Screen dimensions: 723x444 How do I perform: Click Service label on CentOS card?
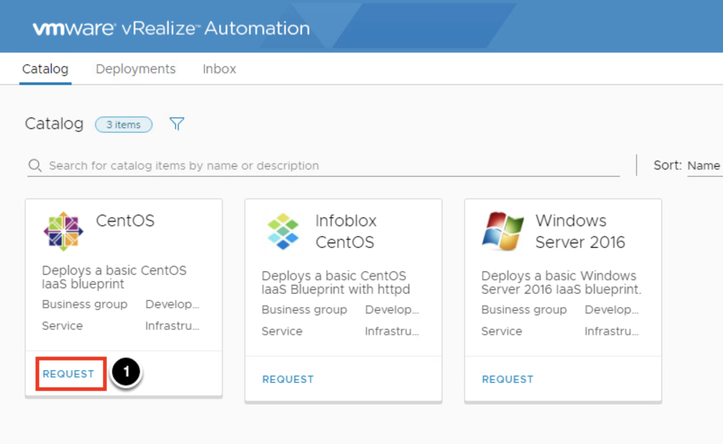pos(62,326)
